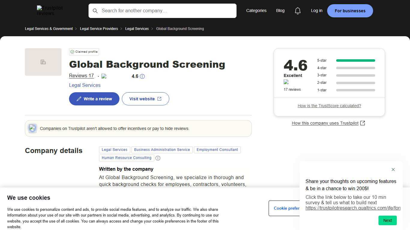410x230 pixels.
Task: Click the info icon next to the TrustScore
Action: 142,76
